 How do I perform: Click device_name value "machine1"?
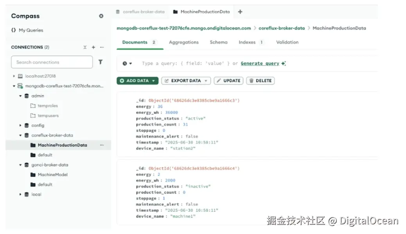click(183, 216)
